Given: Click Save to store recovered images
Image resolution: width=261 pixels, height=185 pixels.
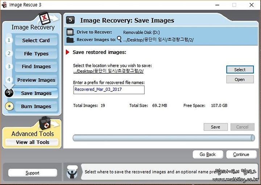Looking at the screenshot, I should (x=216, y=127).
